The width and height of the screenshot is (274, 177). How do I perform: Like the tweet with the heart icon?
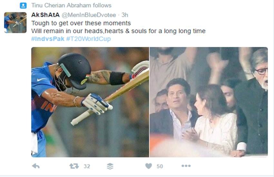tap(149, 166)
